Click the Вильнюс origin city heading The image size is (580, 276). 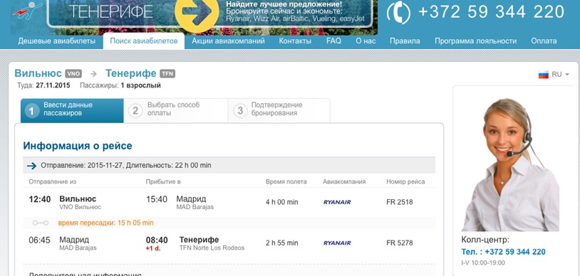click(38, 73)
